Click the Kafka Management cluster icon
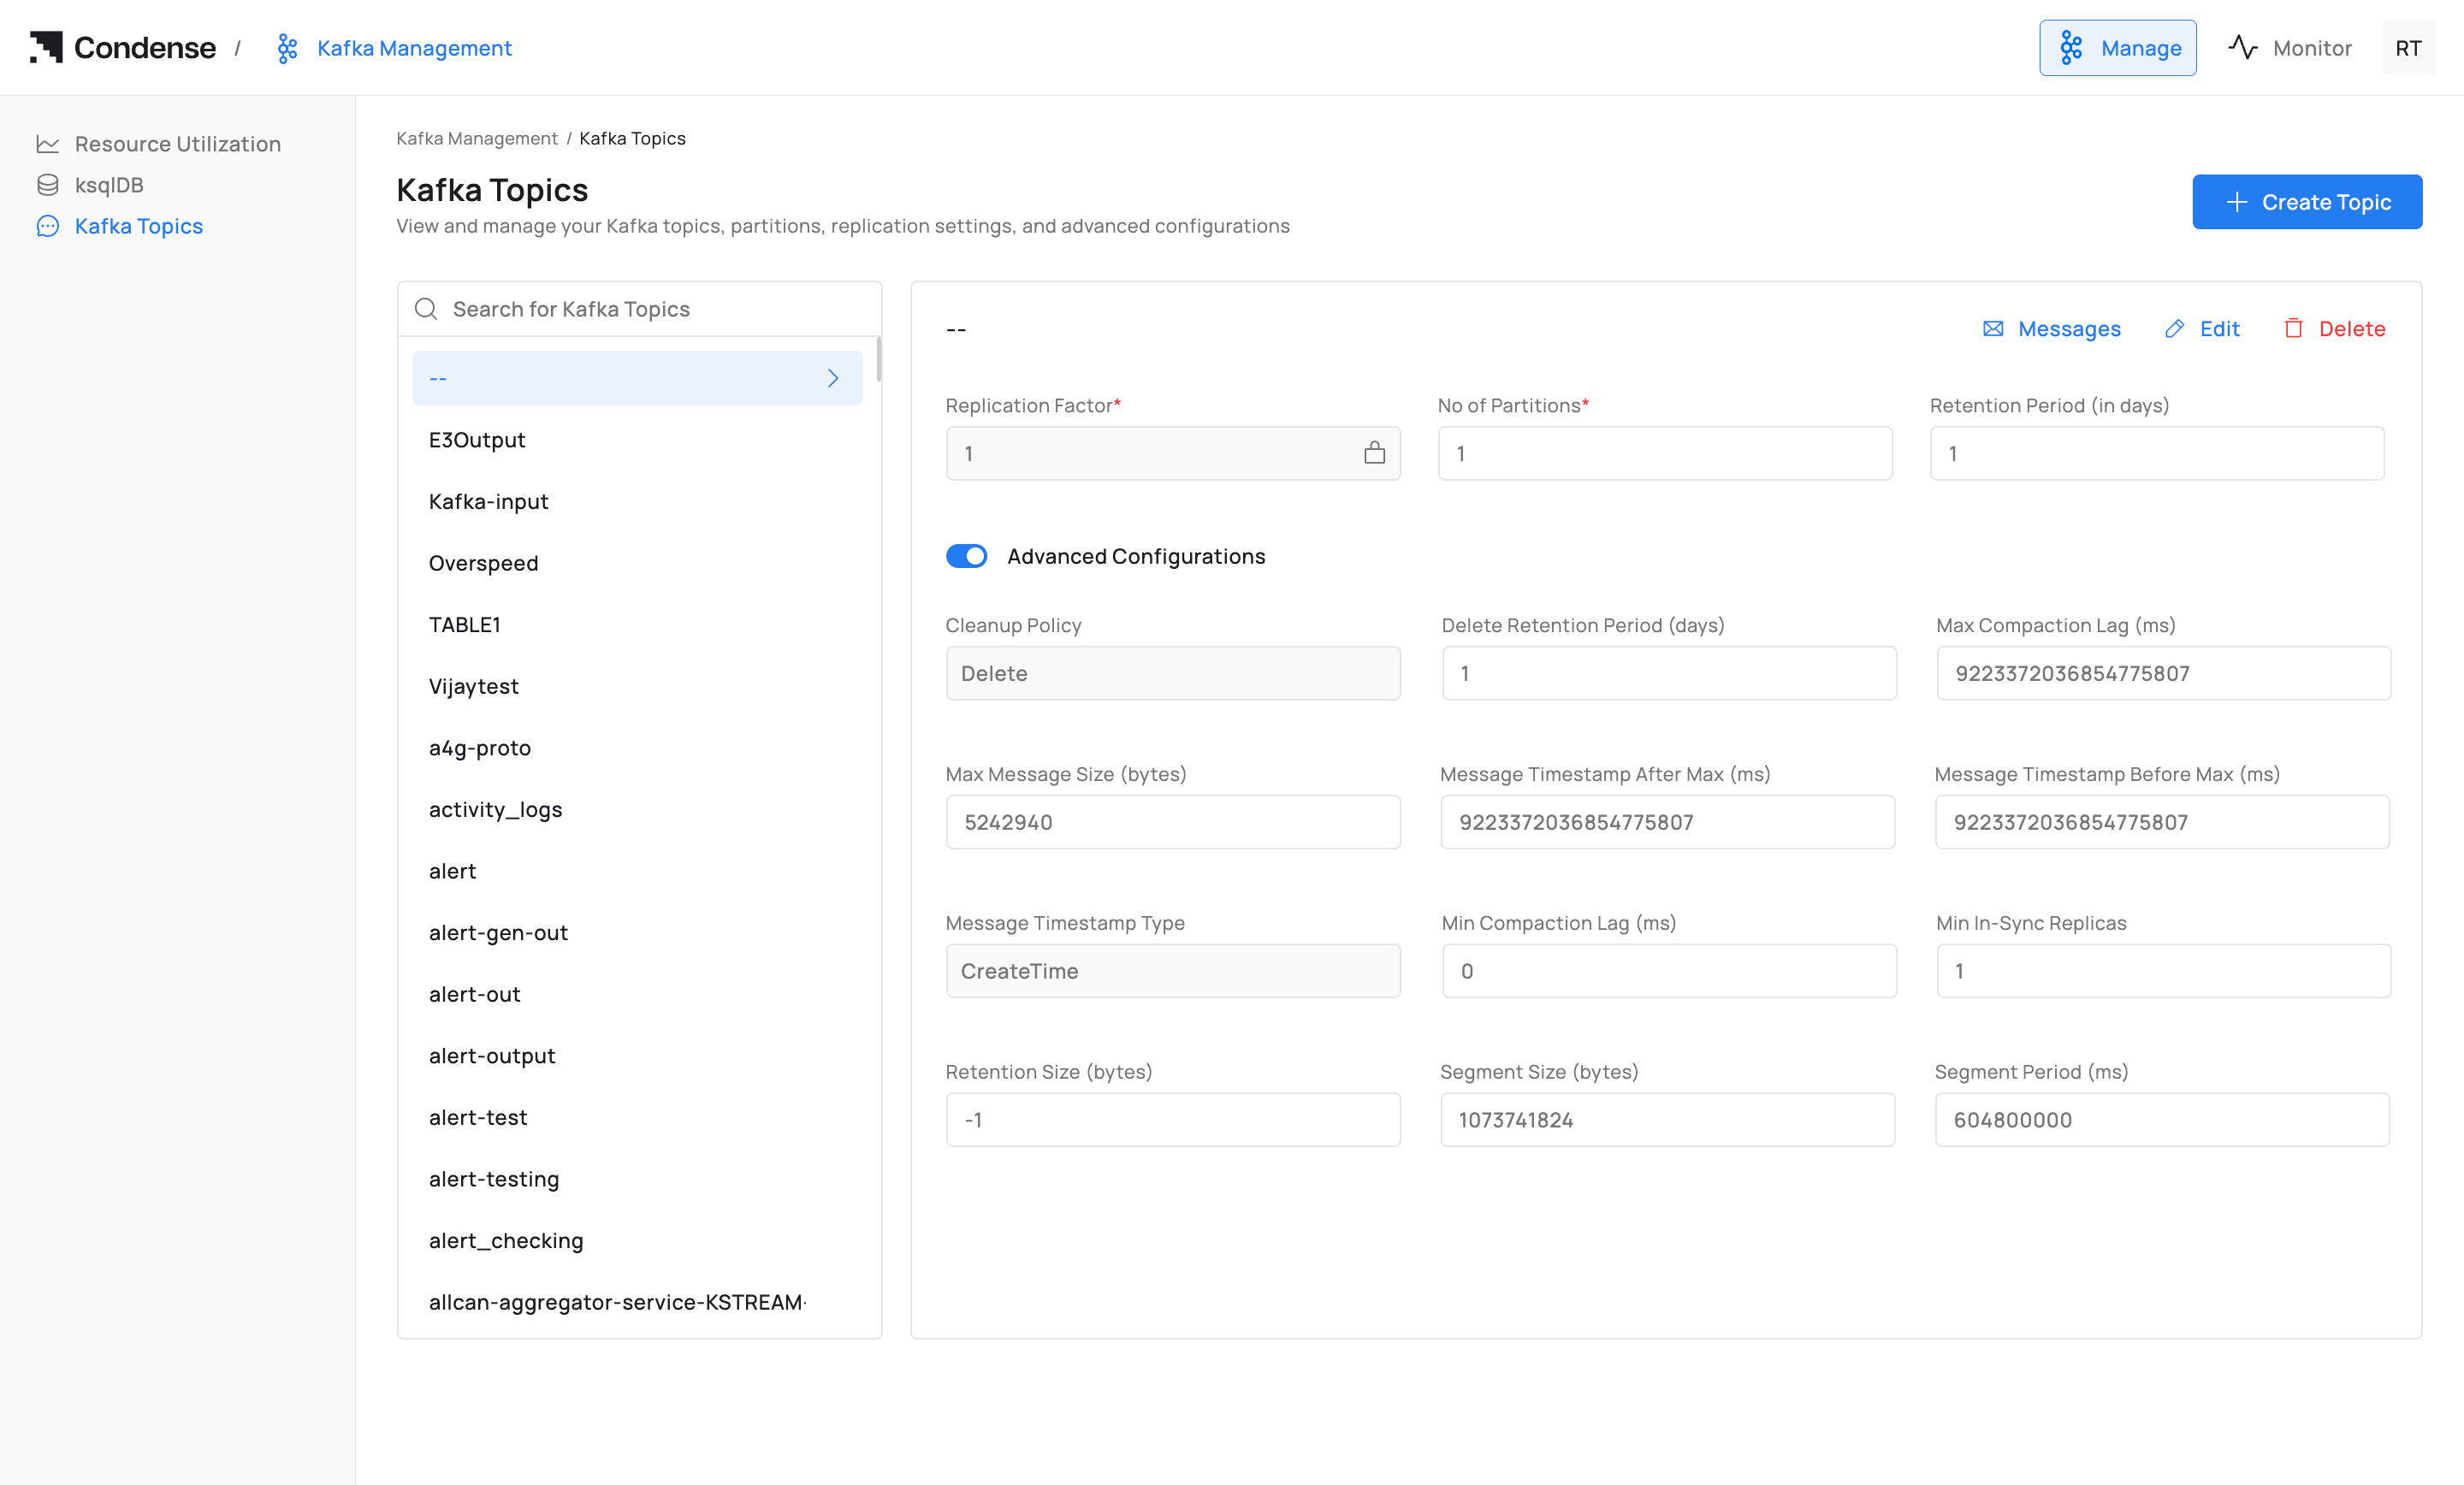The height and width of the screenshot is (1485, 2464). 287,48
